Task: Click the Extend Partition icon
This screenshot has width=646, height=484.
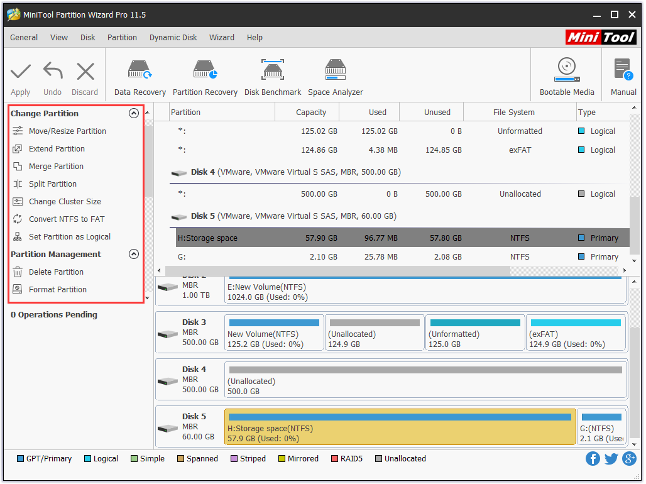Action: [x=18, y=149]
